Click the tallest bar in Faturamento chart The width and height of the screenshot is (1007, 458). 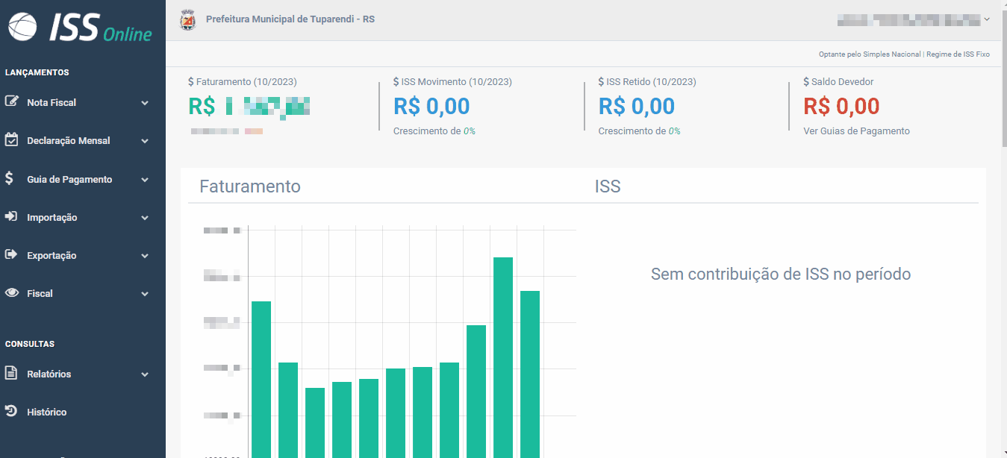[x=503, y=357]
